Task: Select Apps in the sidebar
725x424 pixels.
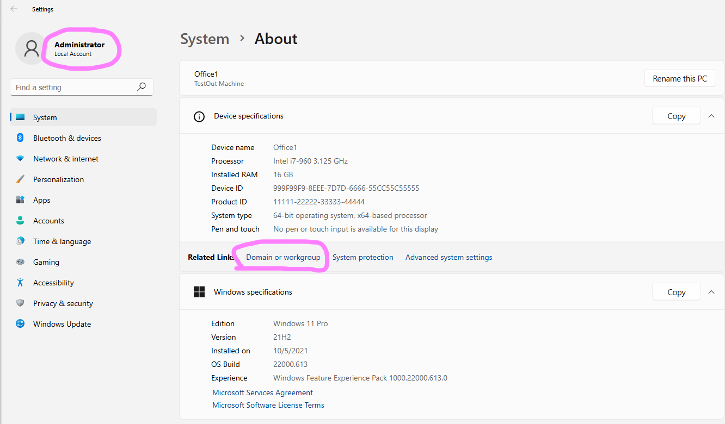Action: pyautogui.click(x=83, y=200)
